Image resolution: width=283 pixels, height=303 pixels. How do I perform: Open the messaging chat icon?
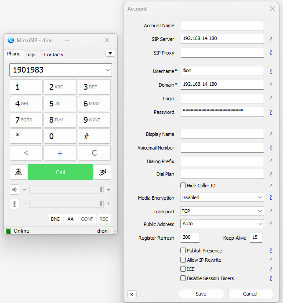point(102,172)
